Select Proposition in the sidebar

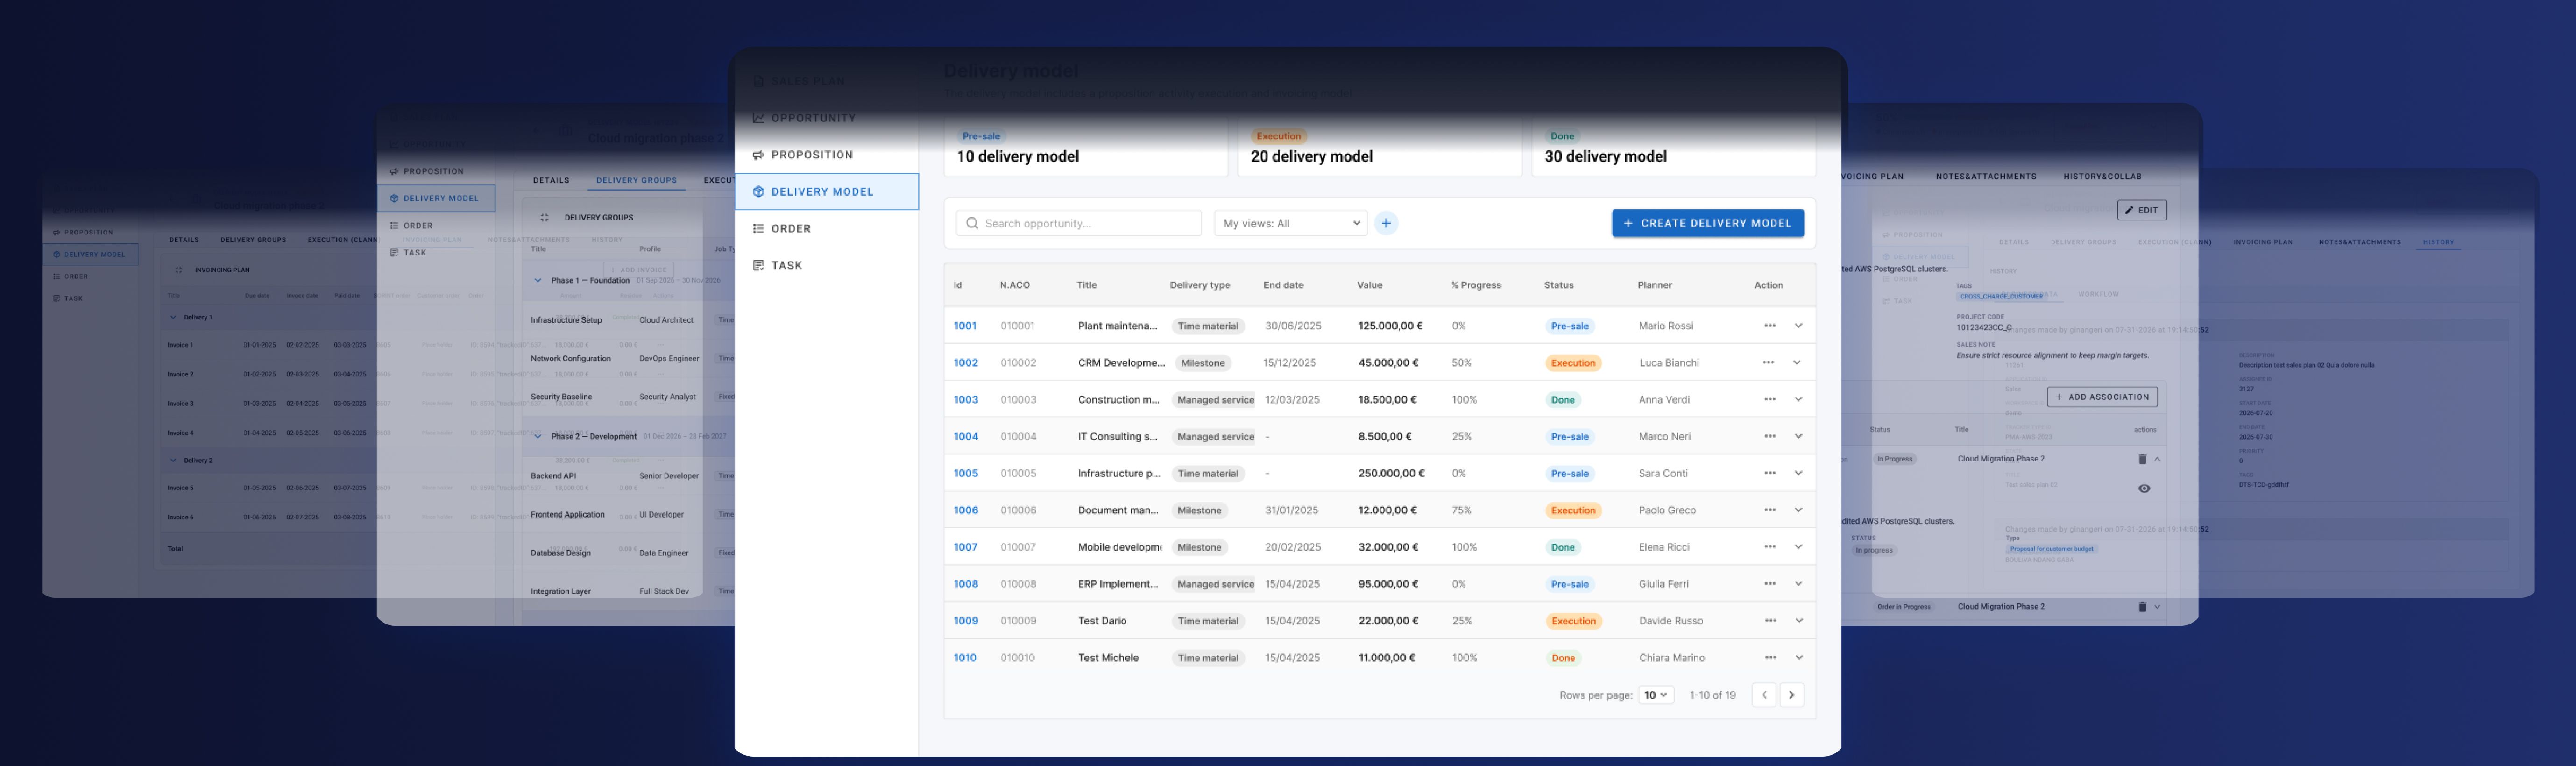827,155
